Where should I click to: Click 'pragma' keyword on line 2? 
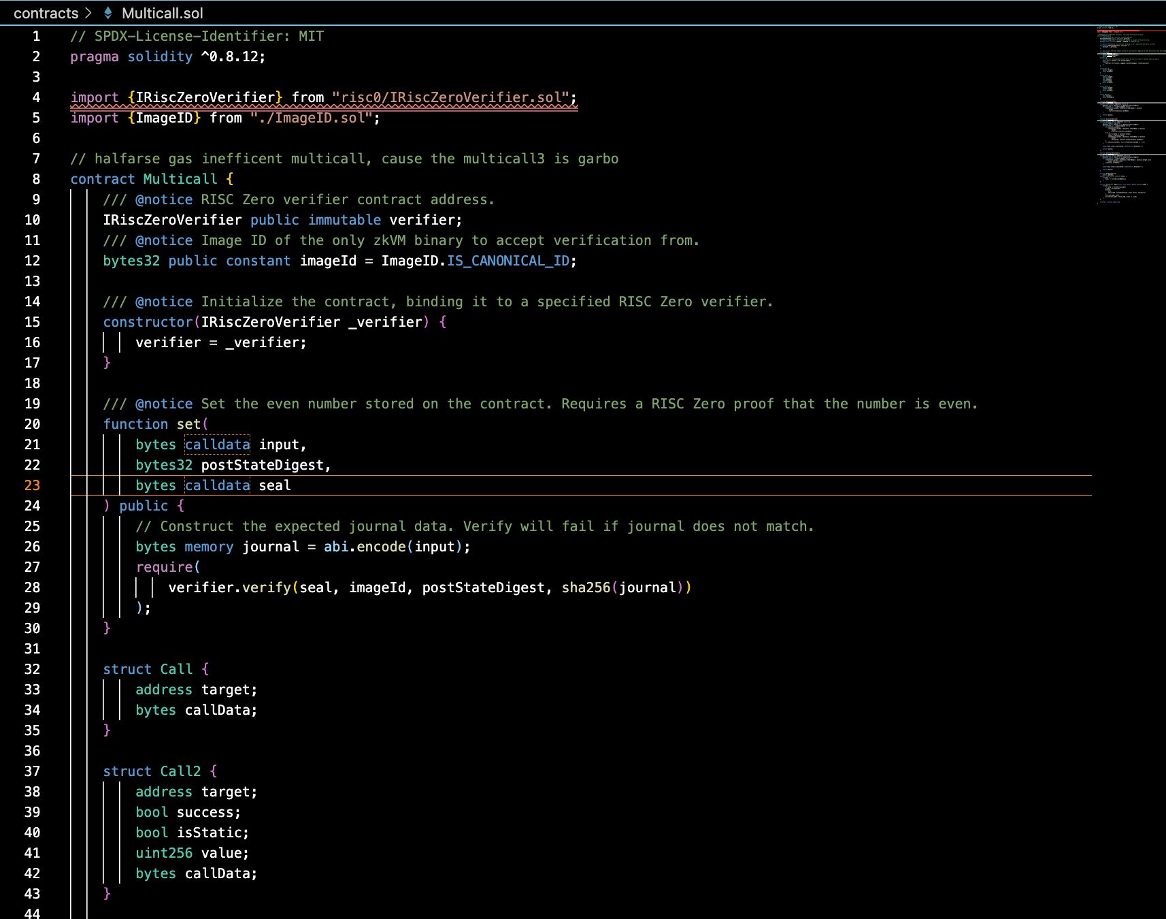[95, 57]
